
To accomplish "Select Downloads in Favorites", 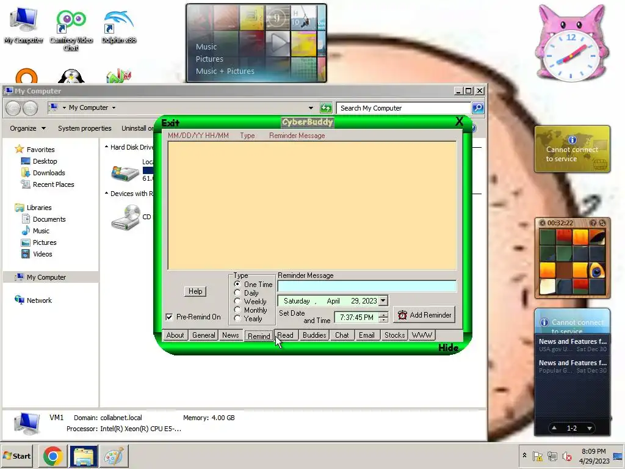I will point(49,173).
